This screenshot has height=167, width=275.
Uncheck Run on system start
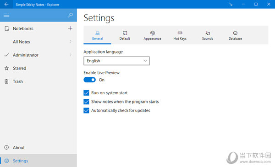[86, 93]
